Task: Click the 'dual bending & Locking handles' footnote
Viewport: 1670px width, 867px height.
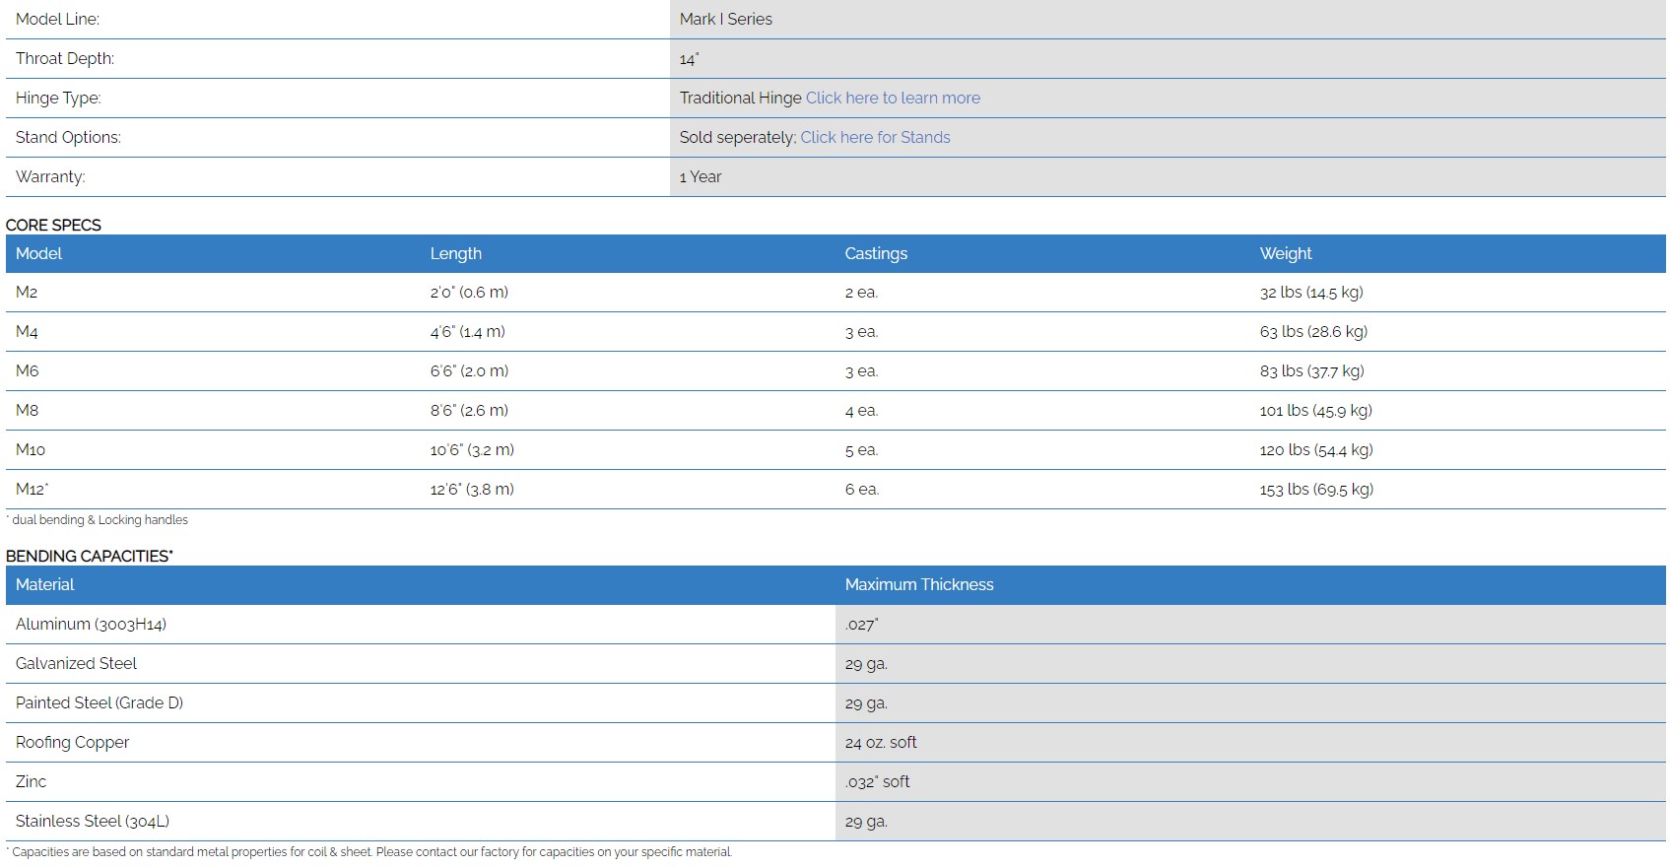Action: [x=99, y=519]
